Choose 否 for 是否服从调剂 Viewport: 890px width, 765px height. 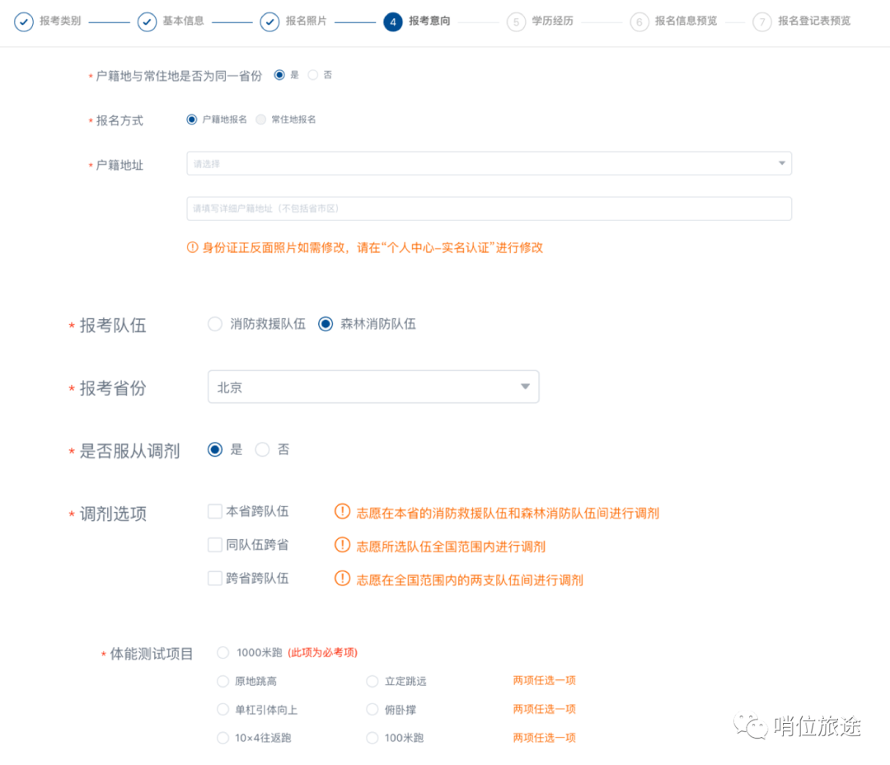[x=263, y=449]
